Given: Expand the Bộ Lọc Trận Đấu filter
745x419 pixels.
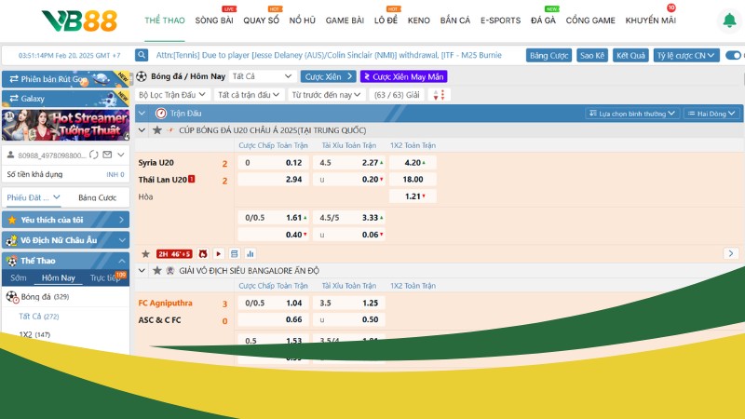Looking at the screenshot, I should [172, 95].
